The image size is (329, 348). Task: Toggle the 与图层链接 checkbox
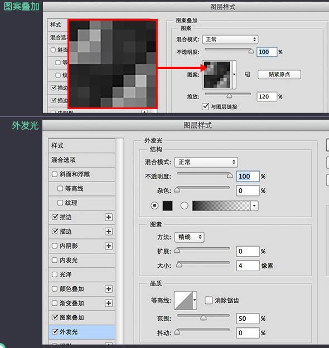[x=205, y=106]
